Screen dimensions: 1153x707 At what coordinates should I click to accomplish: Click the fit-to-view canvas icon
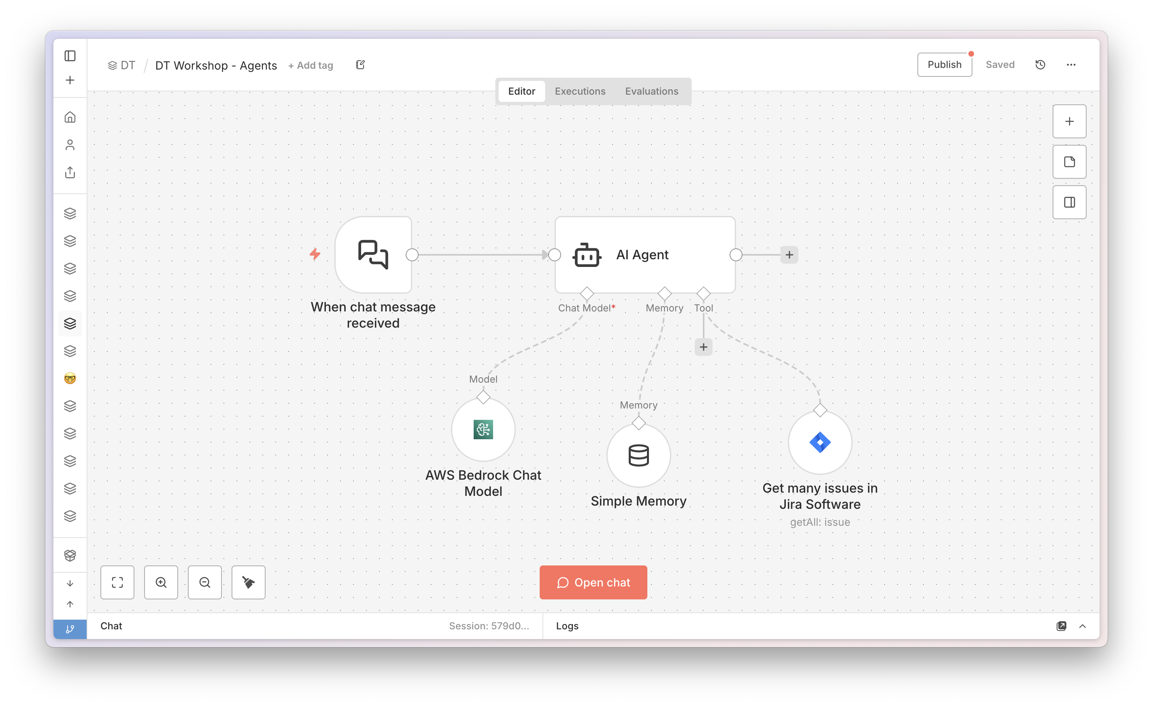[x=117, y=582]
